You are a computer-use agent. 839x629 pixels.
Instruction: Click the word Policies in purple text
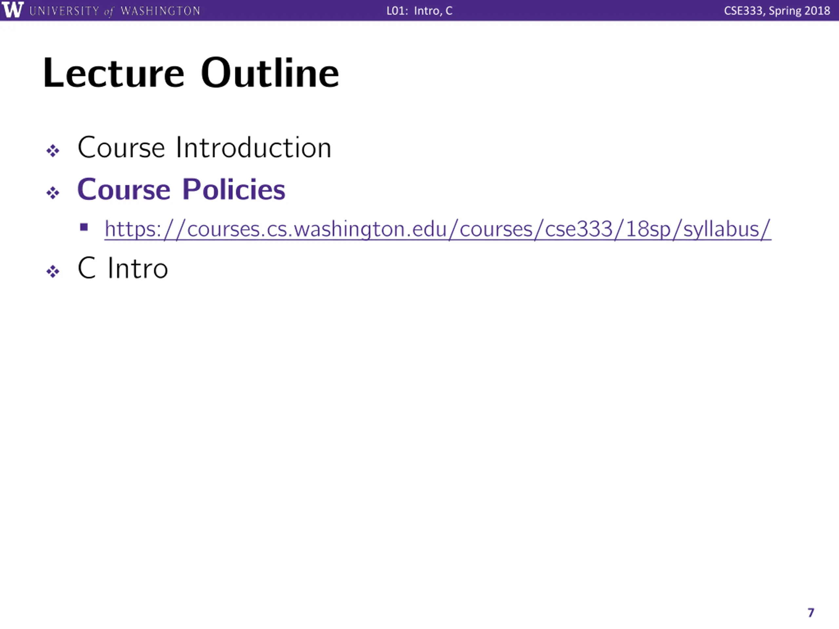click(x=234, y=189)
